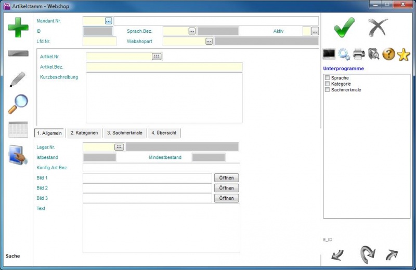Open the Lager.Nr. lookup button
Screen dimensions: 416x270
119,147
